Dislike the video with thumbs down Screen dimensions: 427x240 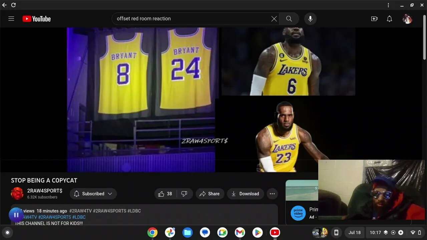click(x=184, y=194)
